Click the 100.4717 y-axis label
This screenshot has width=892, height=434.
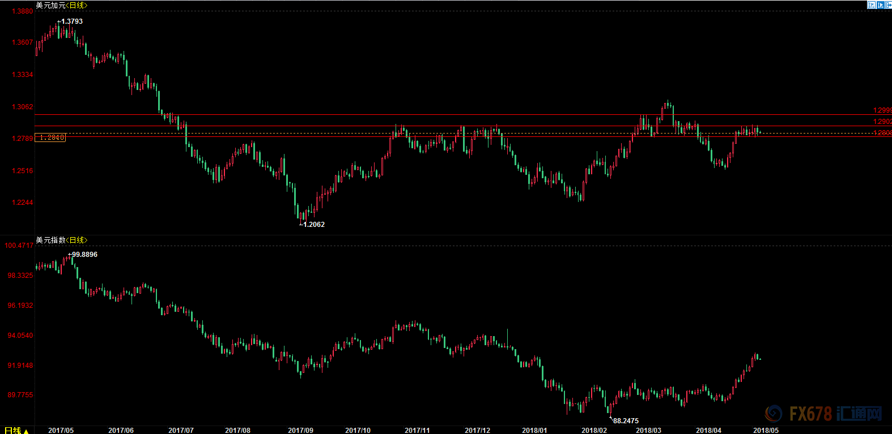[x=19, y=246]
